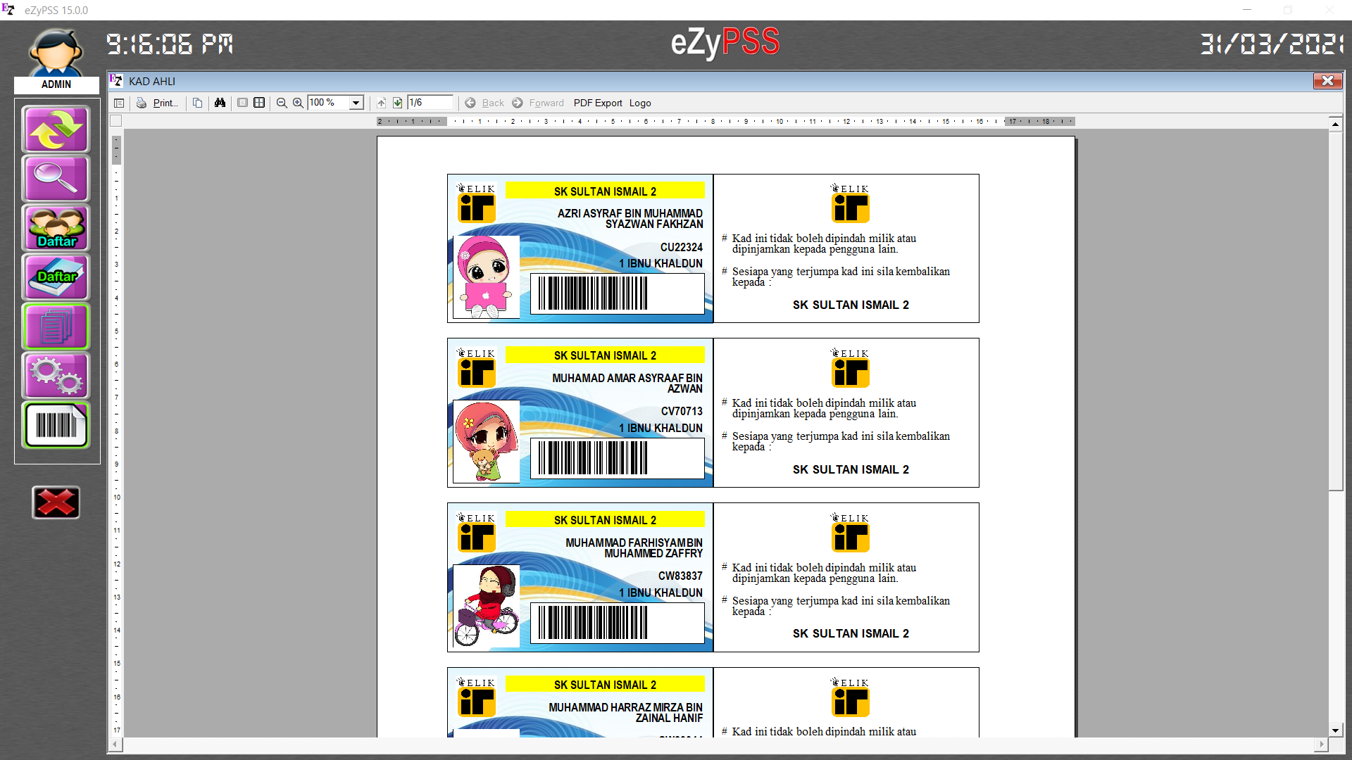Click the green arrows refresh sidebar icon
This screenshot has height=760, width=1352.
click(56, 129)
